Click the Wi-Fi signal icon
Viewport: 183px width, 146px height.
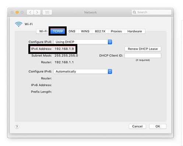18,24
